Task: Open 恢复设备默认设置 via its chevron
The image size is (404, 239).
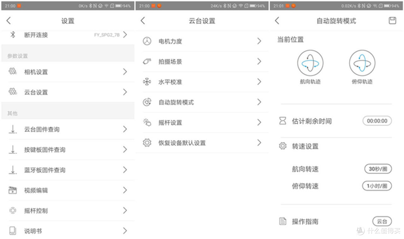Action: click(x=259, y=143)
